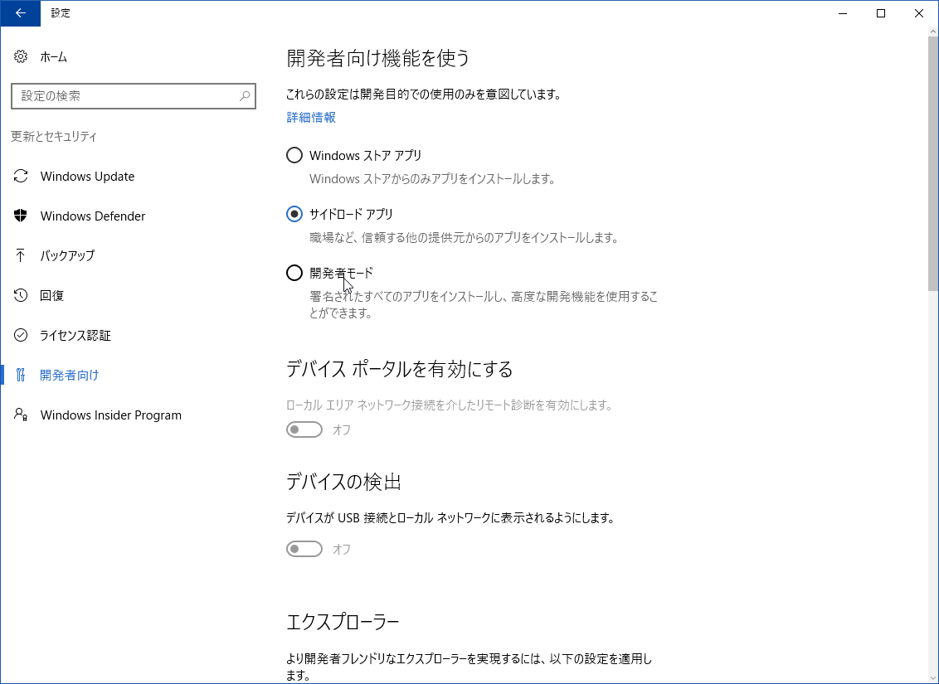Toggle the デバイスの検出 switch
Image resolution: width=939 pixels, height=684 pixels.
point(304,549)
